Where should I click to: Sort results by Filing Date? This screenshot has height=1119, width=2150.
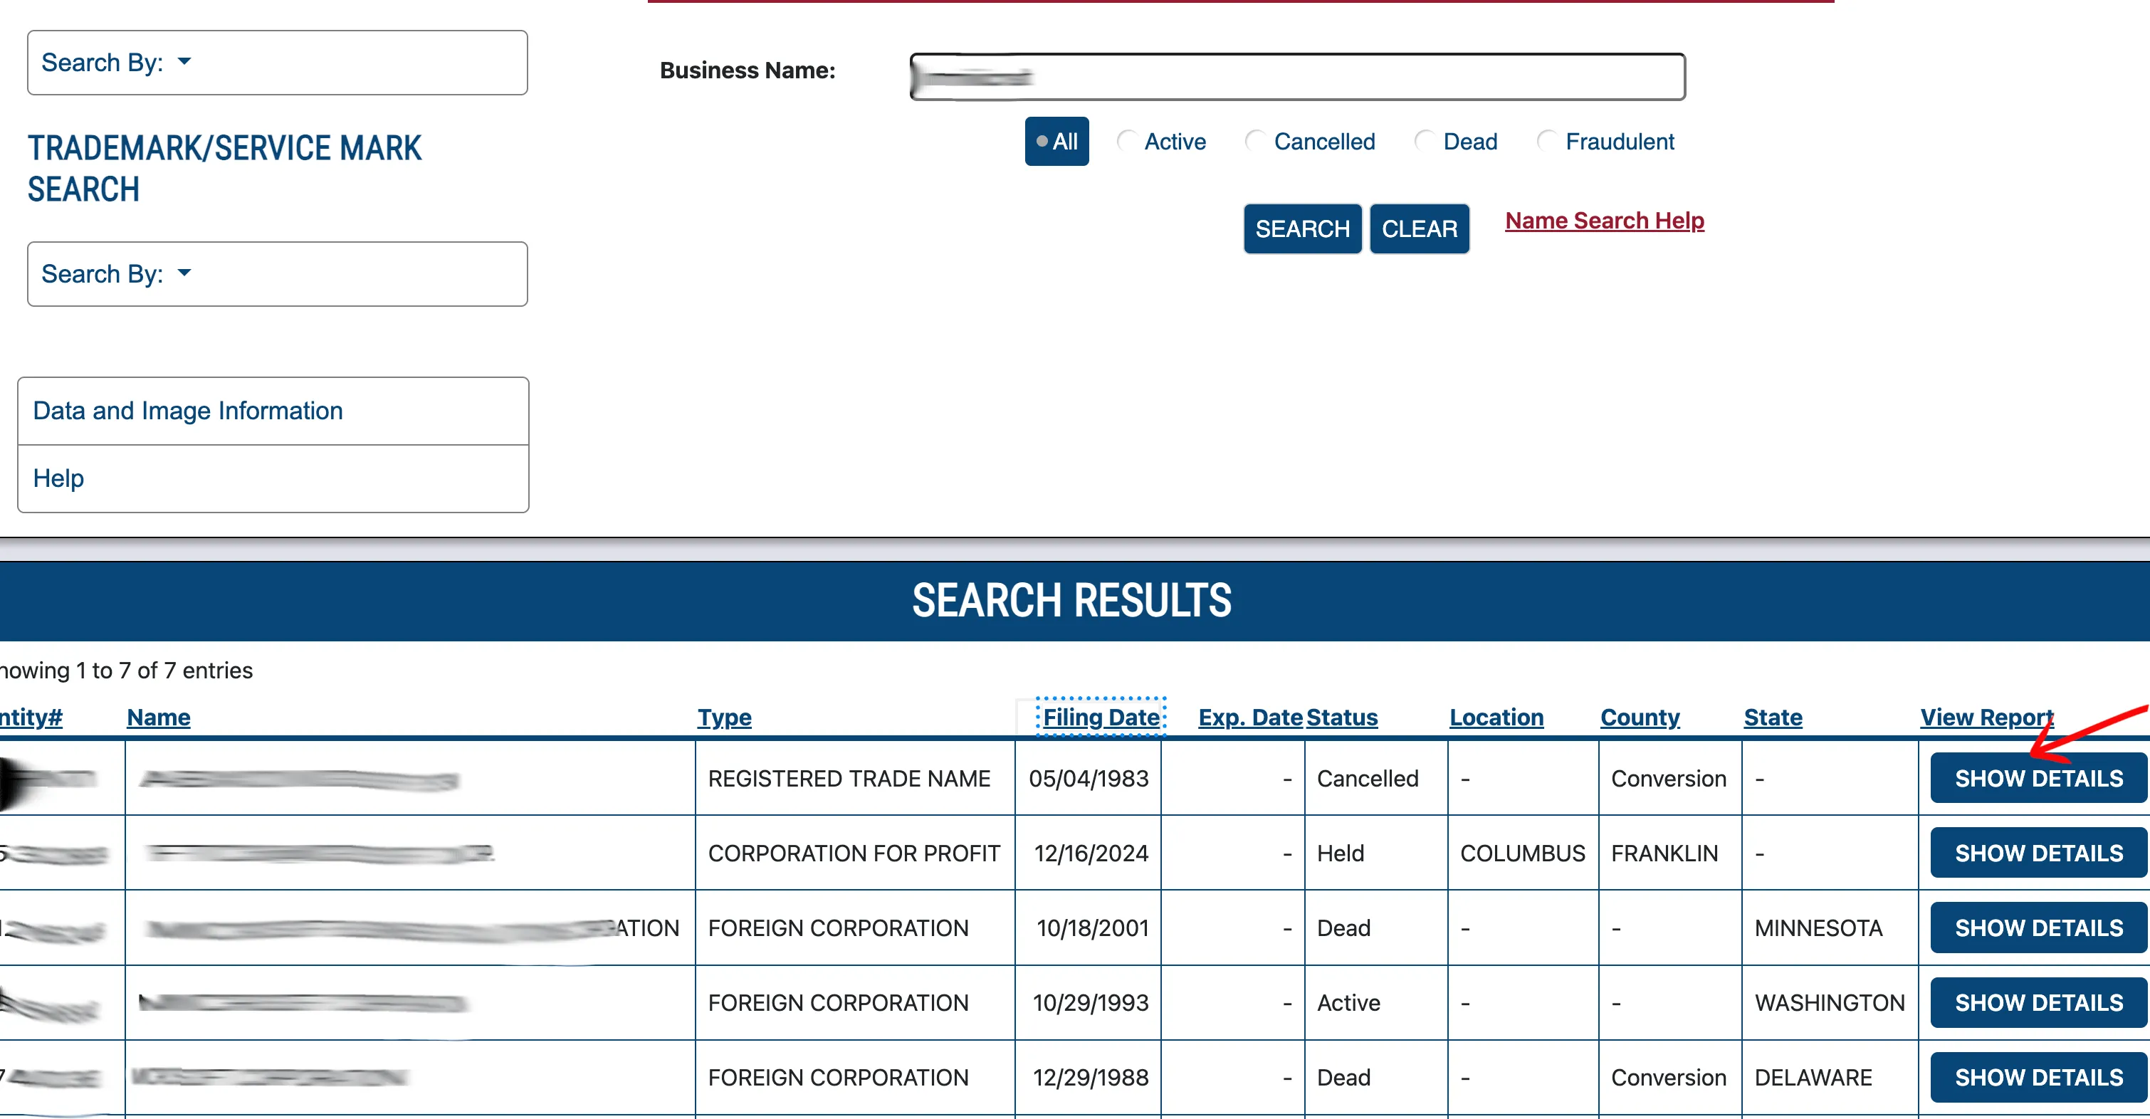tap(1101, 717)
